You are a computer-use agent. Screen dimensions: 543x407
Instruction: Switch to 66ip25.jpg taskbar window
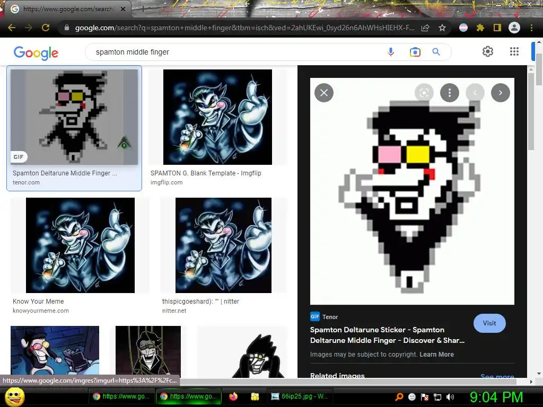coord(300,396)
